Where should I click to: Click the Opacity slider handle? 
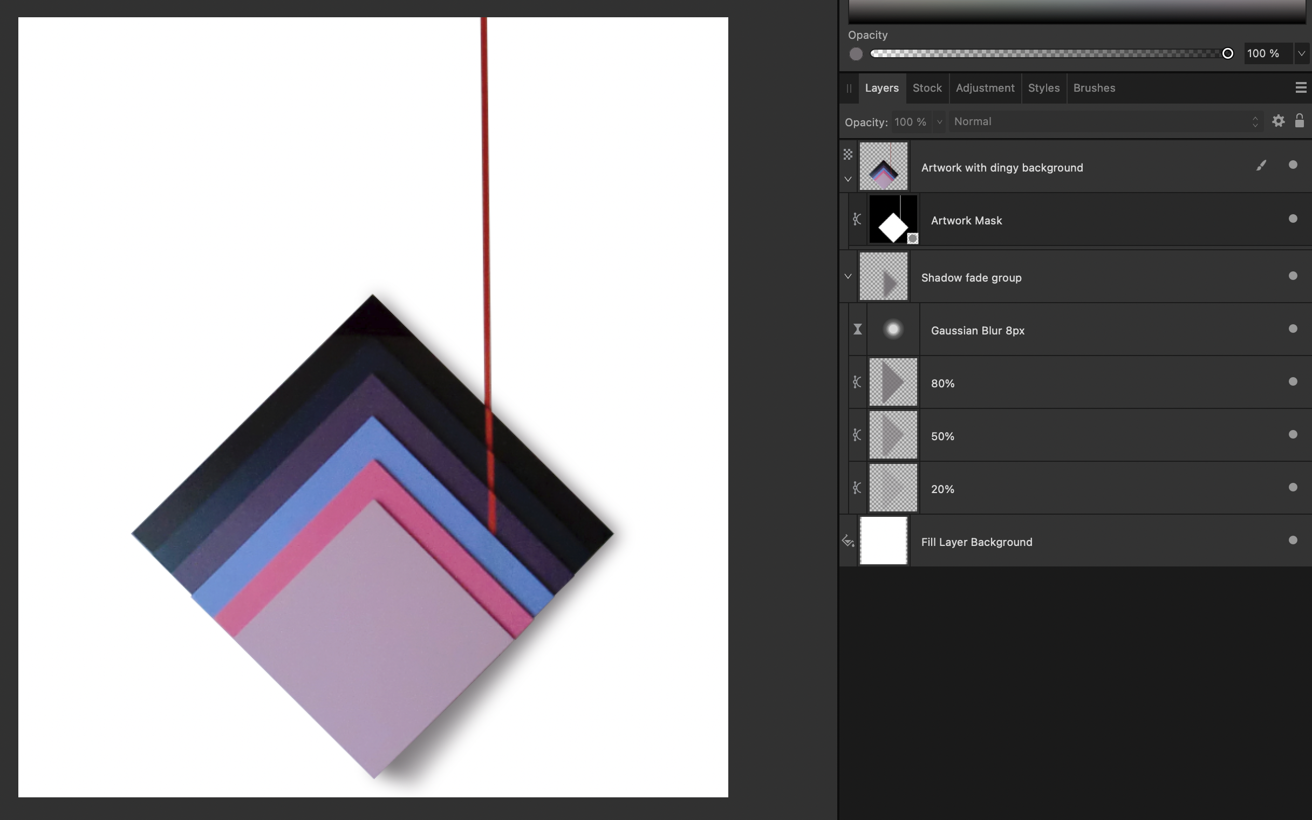coord(1227,54)
